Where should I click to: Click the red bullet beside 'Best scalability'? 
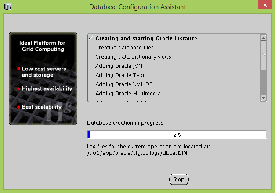point(18,107)
